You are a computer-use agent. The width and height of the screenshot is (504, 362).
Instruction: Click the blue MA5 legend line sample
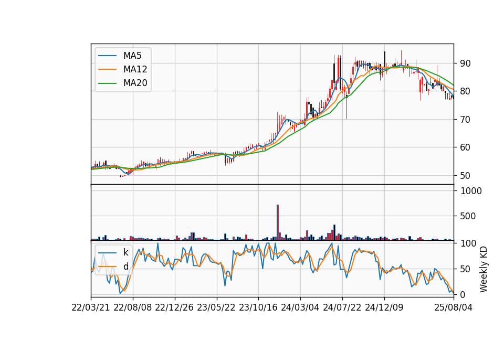pyautogui.click(x=107, y=56)
